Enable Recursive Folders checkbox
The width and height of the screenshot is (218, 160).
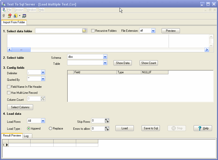click(93, 31)
